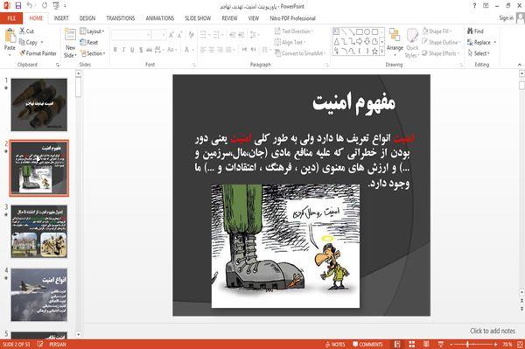This screenshot has height=349, width=525.
Task: Click spell check icon in status bar
Action: click(40, 345)
